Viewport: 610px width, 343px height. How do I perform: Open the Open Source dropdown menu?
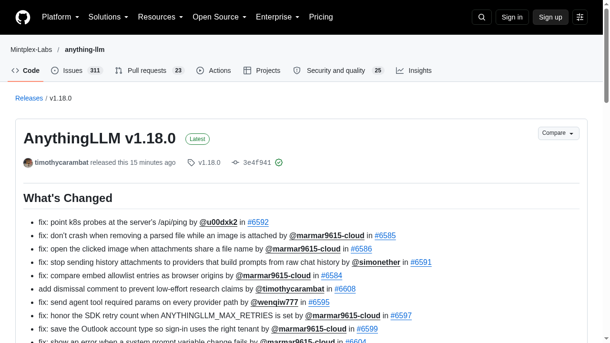[220, 17]
